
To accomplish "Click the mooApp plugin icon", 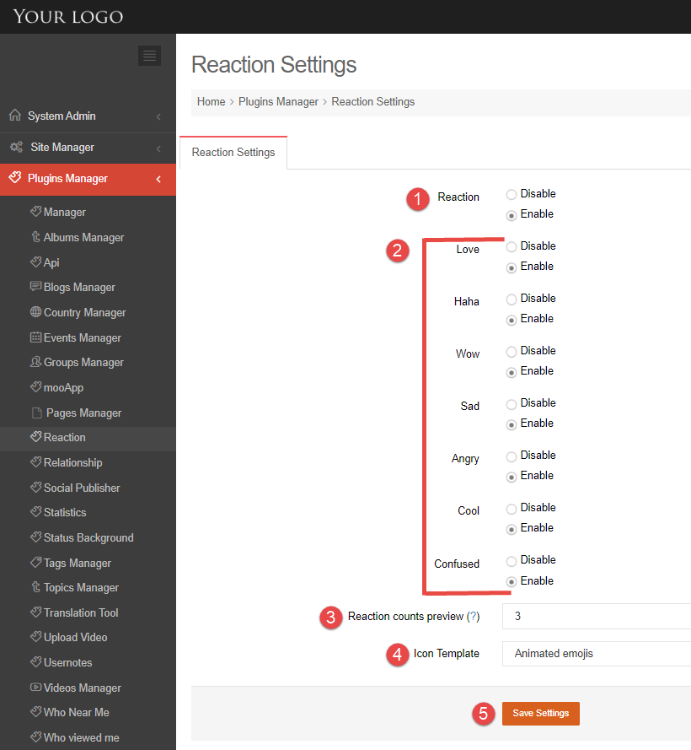I will pos(36,386).
